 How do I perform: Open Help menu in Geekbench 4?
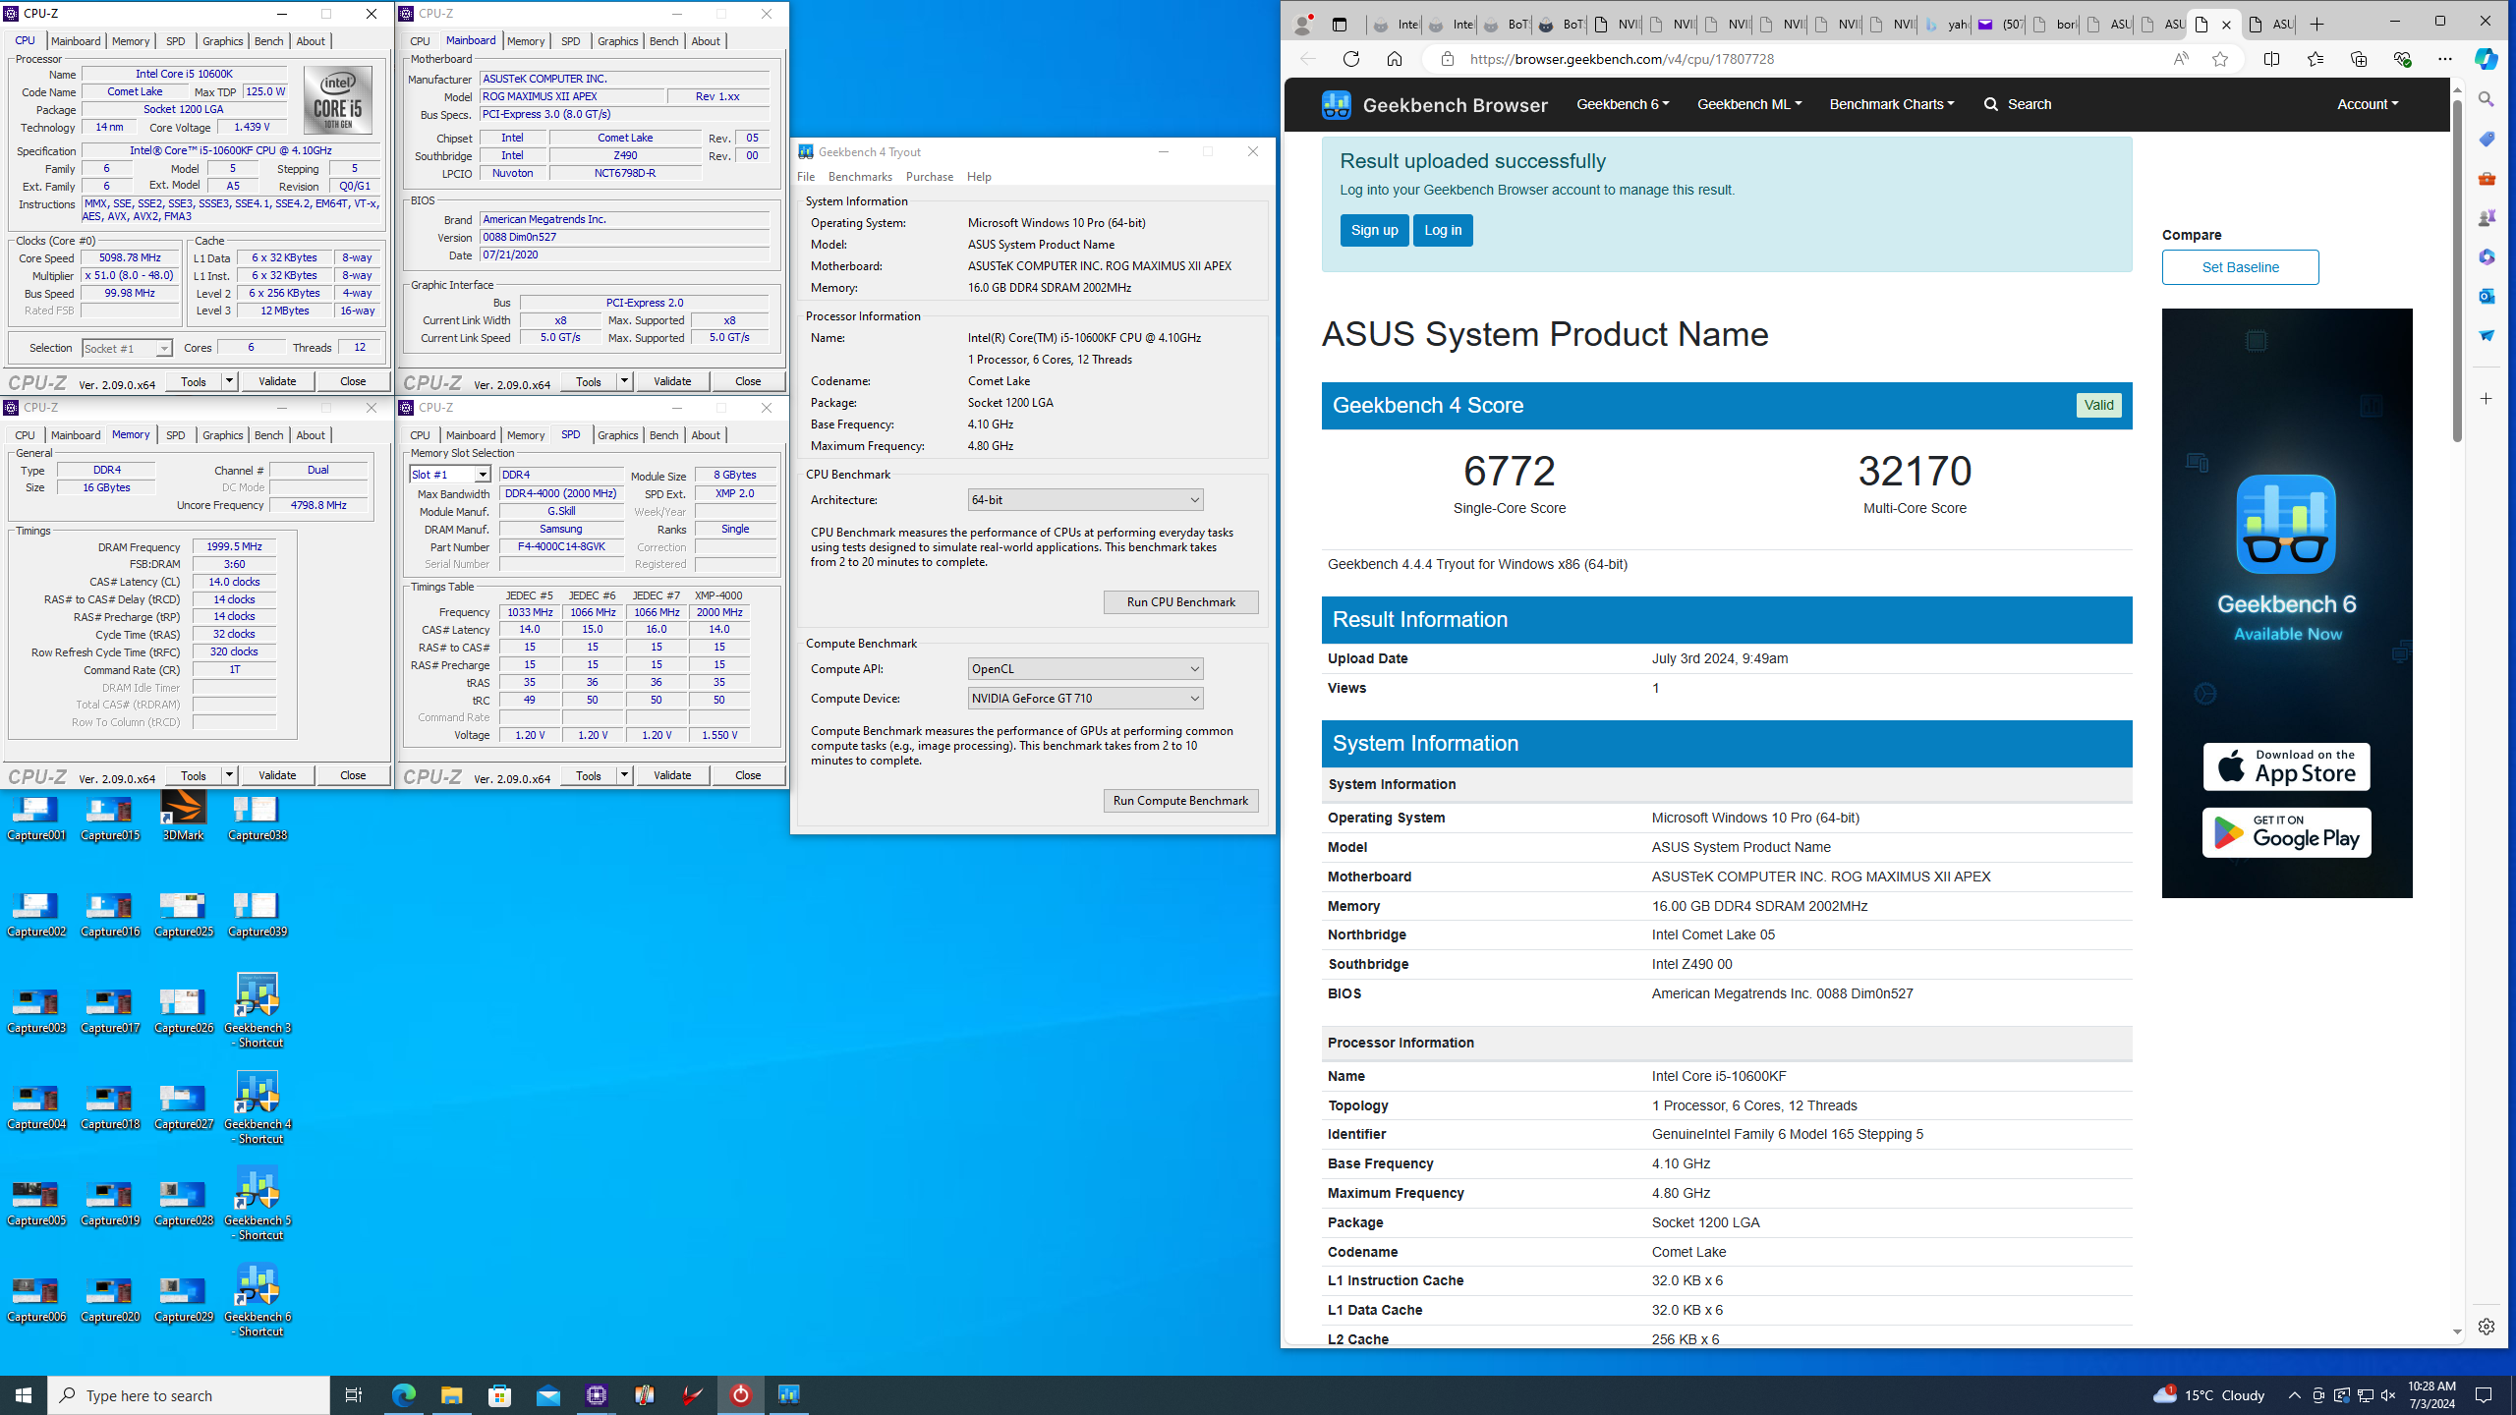coord(979,177)
